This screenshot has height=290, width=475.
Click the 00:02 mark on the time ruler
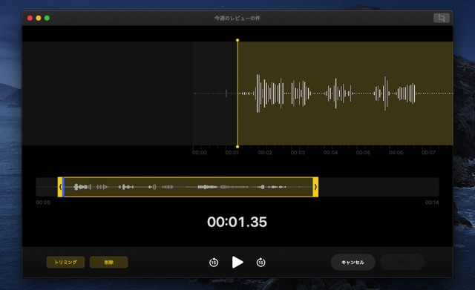tap(265, 153)
